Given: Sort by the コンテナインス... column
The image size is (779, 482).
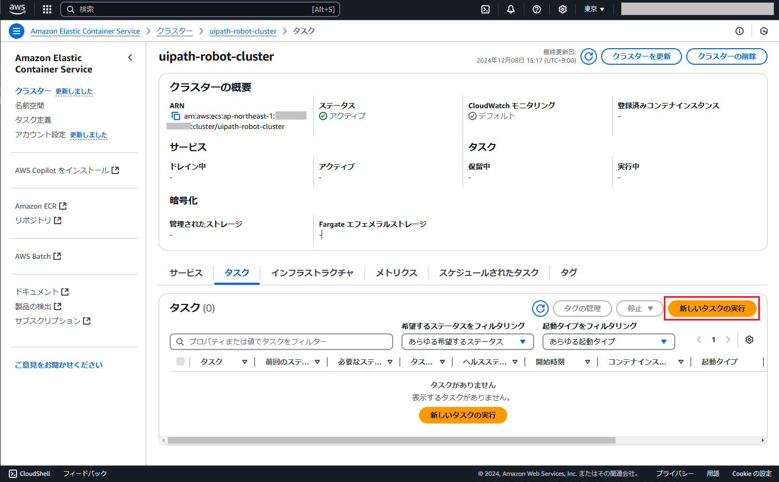Looking at the screenshot, I should [x=681, y=362].
